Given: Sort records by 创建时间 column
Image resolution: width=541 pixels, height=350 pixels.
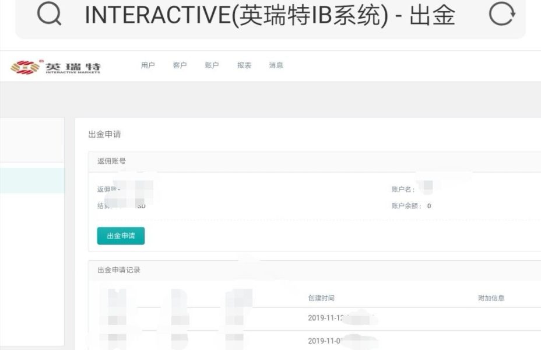Looking at the screenshot, I should point(321,298).
